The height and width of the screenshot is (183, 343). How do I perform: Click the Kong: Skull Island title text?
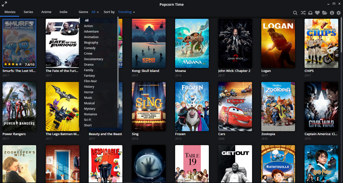point(145,71)
